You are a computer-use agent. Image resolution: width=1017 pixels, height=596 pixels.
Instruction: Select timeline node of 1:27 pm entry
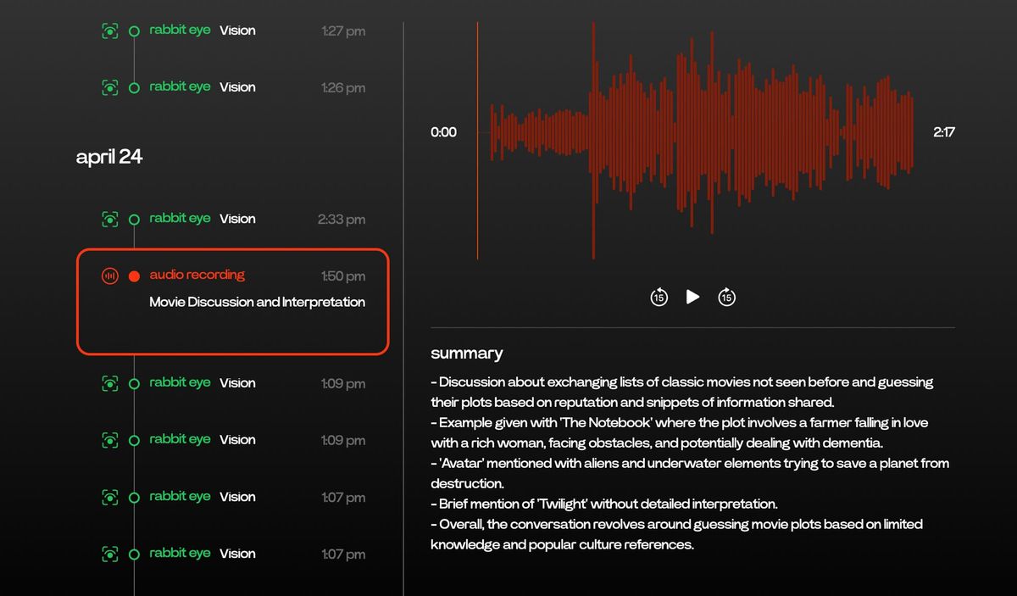coord(134,31)
